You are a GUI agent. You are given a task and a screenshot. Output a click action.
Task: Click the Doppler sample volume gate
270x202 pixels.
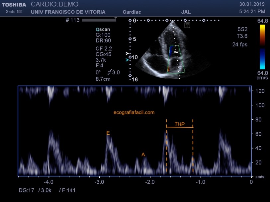coord(176,52)
